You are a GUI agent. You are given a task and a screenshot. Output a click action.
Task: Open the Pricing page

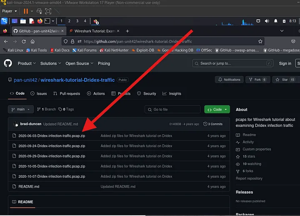tap(104, 63)
